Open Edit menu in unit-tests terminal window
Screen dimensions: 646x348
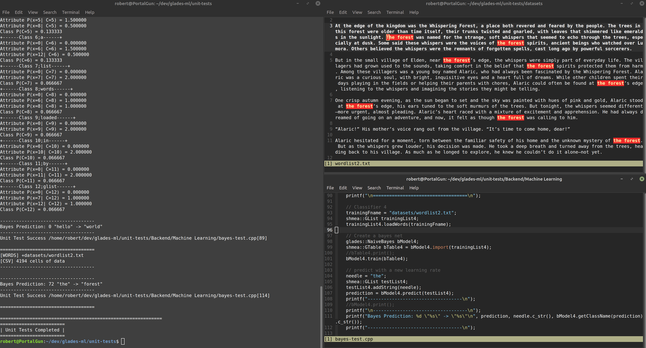point(19,12)
